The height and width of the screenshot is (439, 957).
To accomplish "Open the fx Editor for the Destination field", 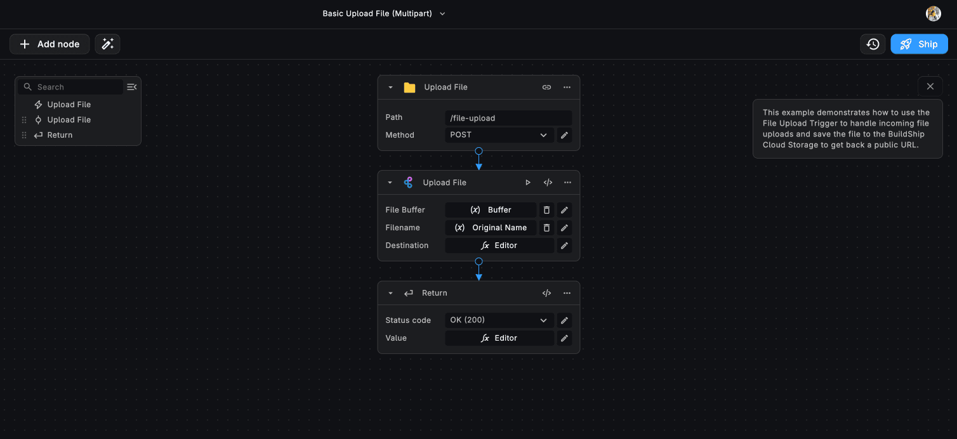I will pyautogui.click(x=499, y=246).
